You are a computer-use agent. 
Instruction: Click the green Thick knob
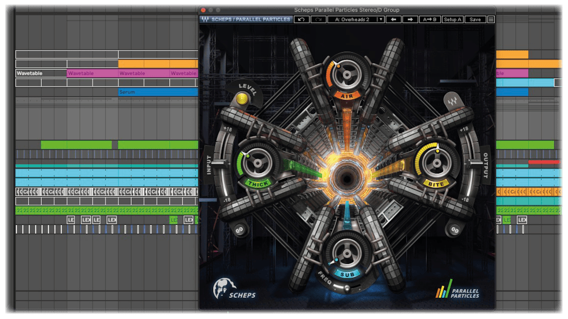coord(258,163)
